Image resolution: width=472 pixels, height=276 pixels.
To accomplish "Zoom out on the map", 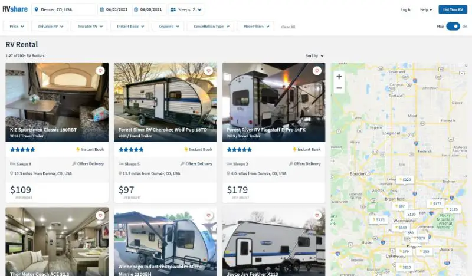I will 339,88.
